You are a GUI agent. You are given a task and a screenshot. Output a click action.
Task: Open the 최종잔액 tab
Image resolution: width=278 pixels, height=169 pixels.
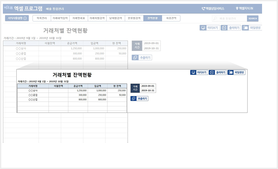point(171,18)
